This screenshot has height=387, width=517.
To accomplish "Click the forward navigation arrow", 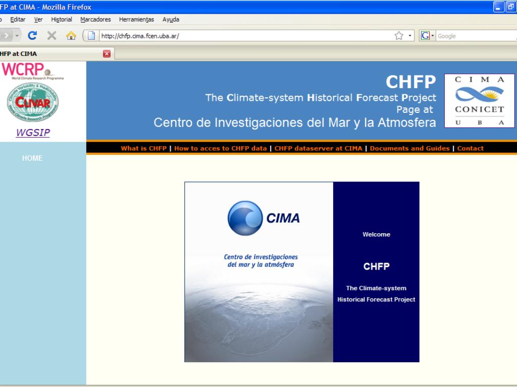I will click(x=6, y=35).
